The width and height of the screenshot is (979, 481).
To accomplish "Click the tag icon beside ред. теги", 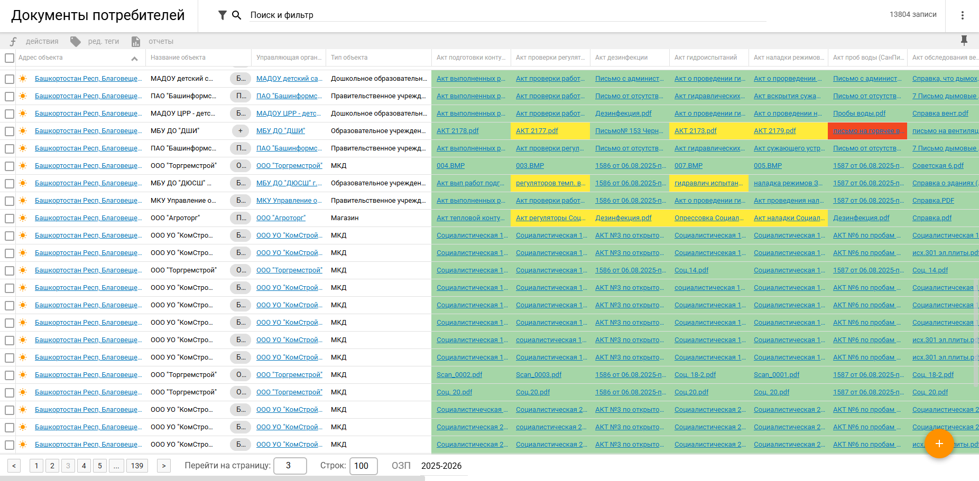I will [x=76, y=41].
